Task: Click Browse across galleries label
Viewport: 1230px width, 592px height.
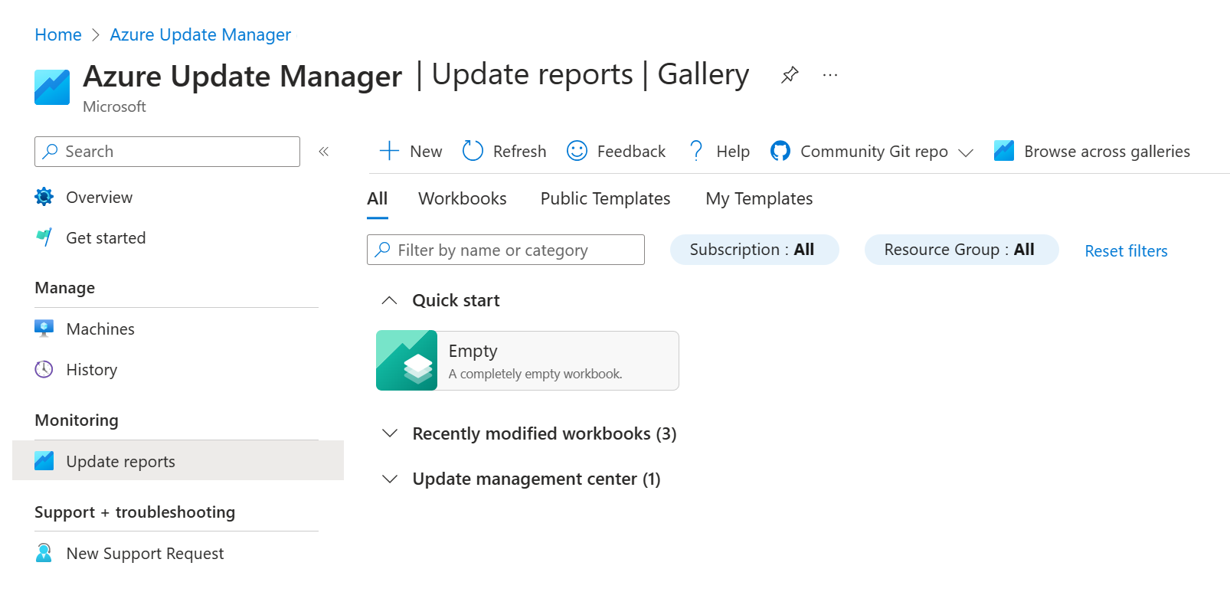Action: click(1107, 152)
